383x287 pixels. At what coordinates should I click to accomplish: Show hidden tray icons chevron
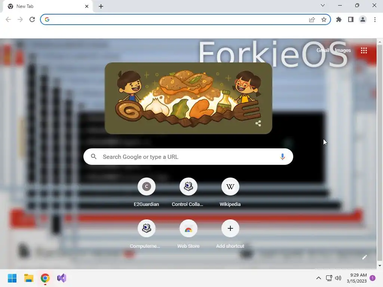pos(319,278)
